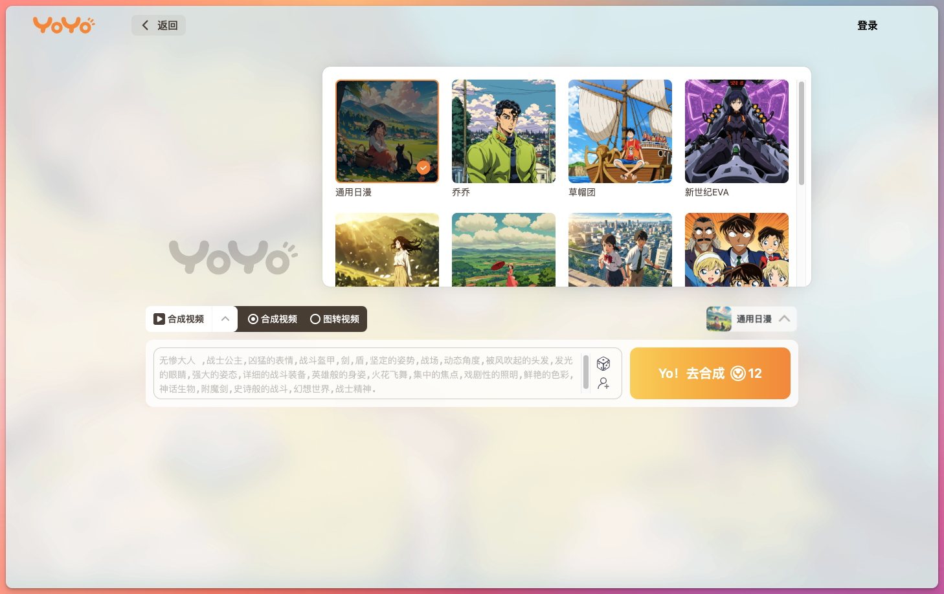Screen dimensions: 944x594
Task: Click the small style preview in selector
Action: coord(719,319)
